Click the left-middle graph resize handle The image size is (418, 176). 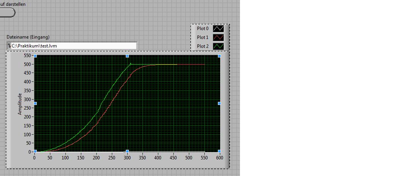[x=35, y=103]
